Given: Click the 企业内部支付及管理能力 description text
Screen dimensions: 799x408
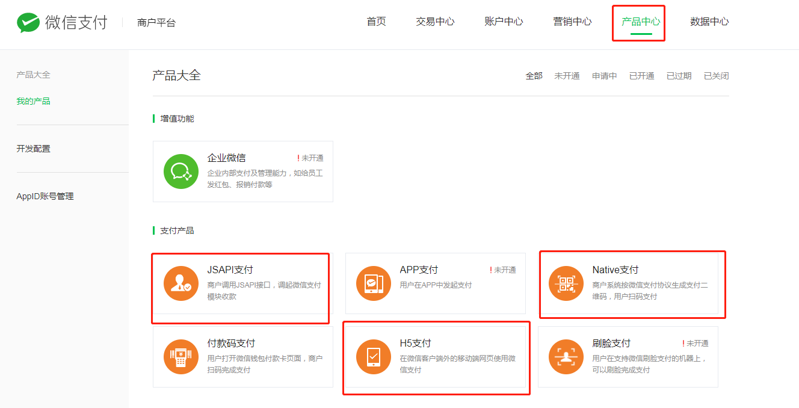Looking at the screenshot, I should [x=265, y=179].
